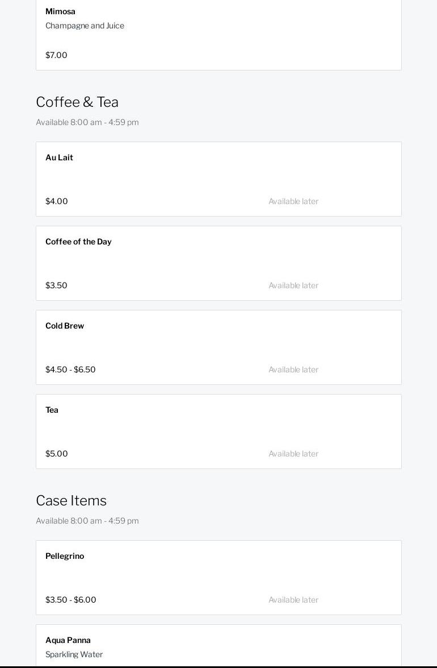437x668 pixels.
Task: Click Available later on Cold Brew card
Action: (293, 370)
